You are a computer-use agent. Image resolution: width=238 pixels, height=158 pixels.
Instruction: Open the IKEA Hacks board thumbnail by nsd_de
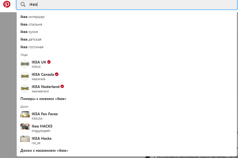click(25, 139)
